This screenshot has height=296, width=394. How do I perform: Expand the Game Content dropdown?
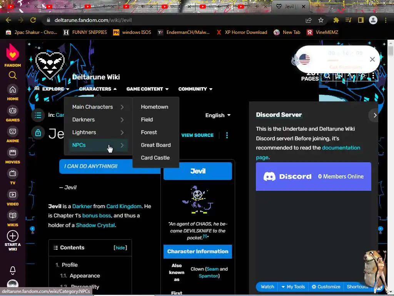(x=147, y=89)
